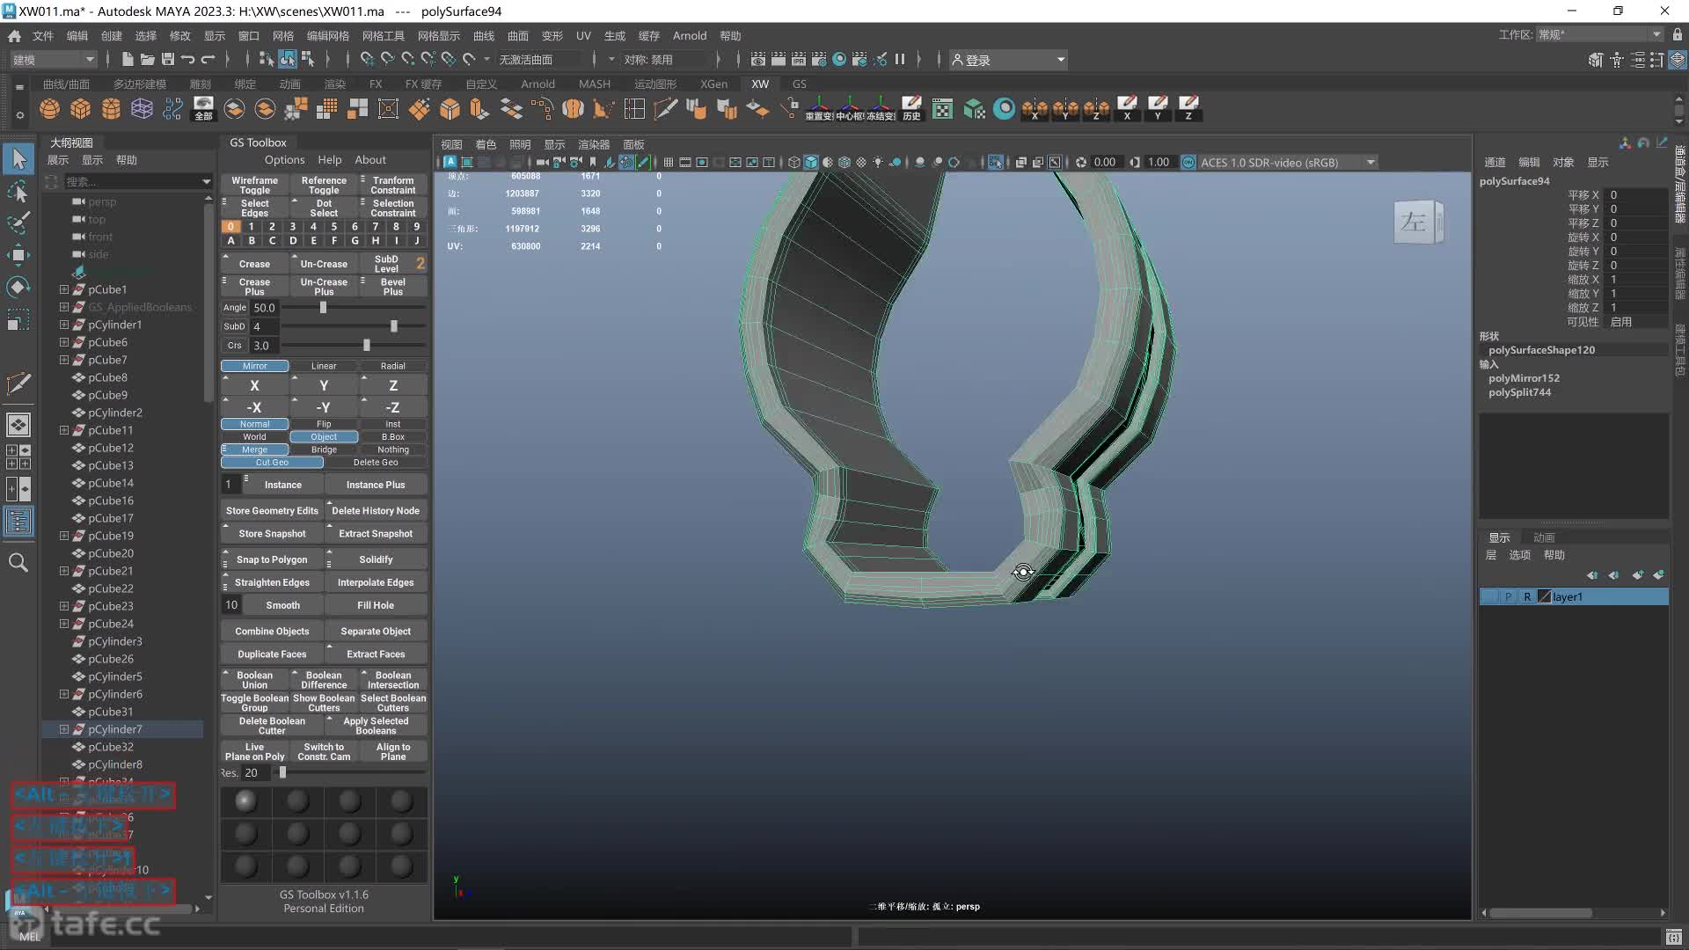Choose the Rotate tool in toolbox
The height and width of the screenshot is (950, 1689).
[18, 287]
